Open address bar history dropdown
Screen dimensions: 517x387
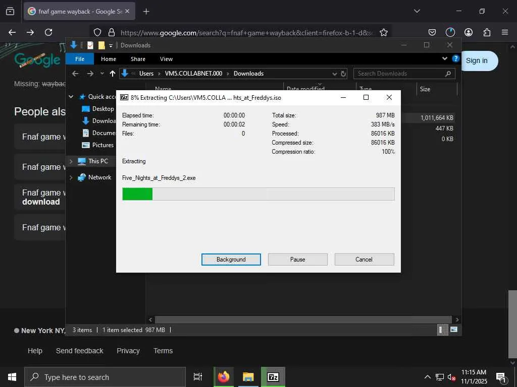click(335, 74)
